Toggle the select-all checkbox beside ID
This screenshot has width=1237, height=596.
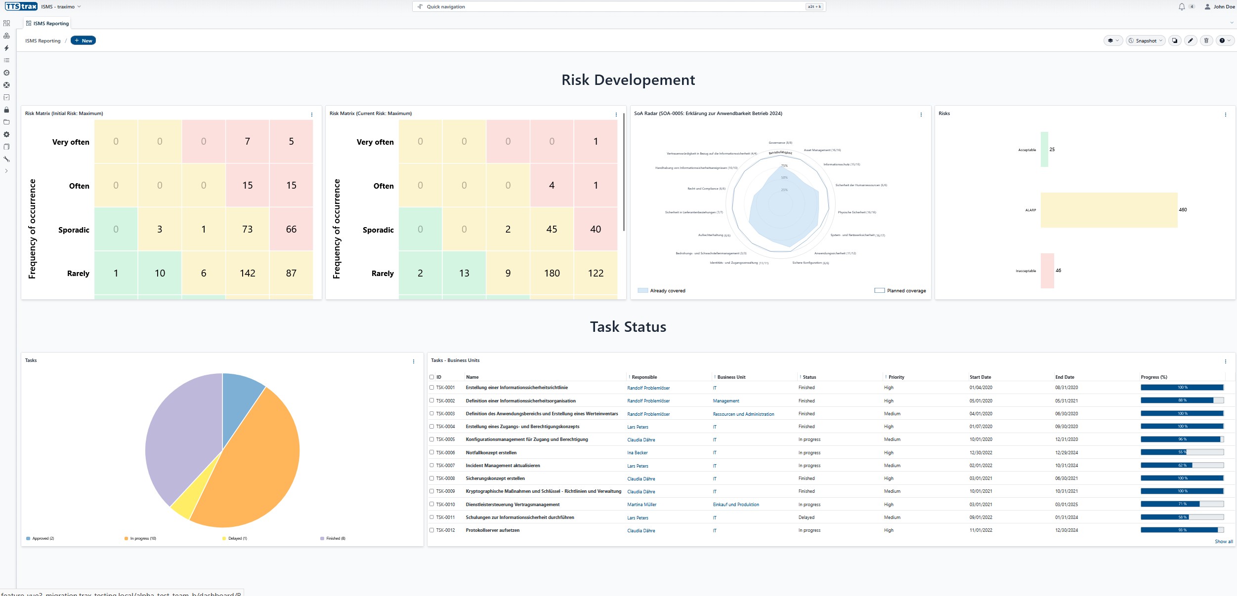(431, 377)
